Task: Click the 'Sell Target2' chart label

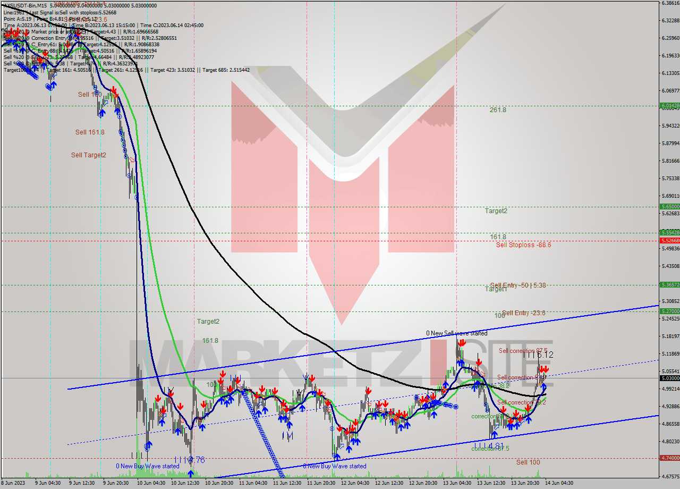Action: [x=89, y=155]
